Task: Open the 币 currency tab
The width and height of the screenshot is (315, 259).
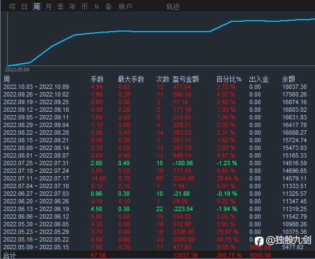Action: (x=84, y=7)
